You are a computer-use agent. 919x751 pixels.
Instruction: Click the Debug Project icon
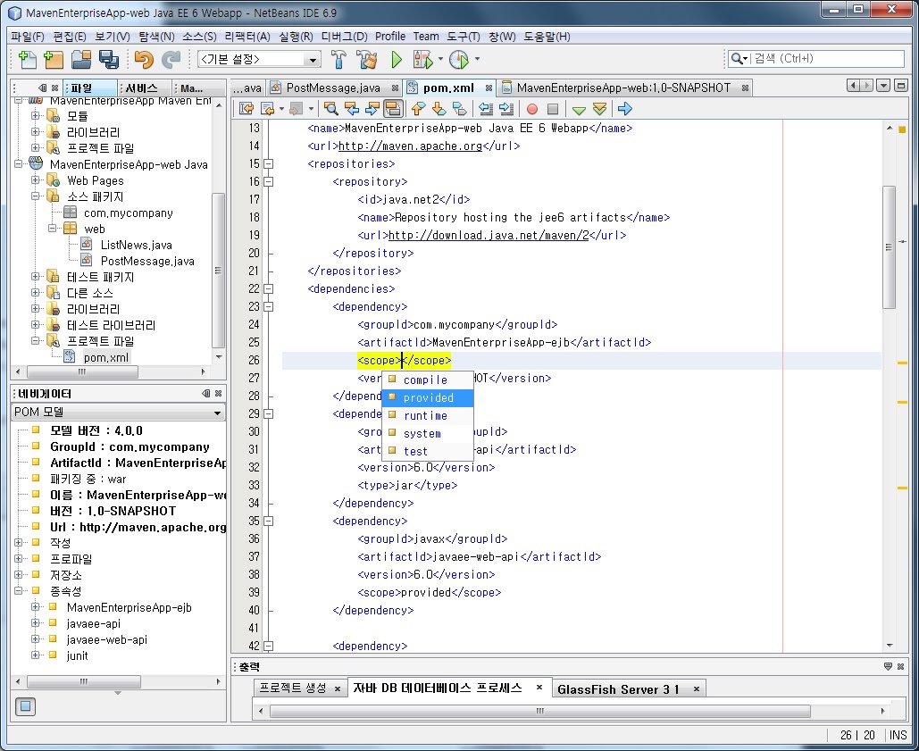[x=422, y=60]
